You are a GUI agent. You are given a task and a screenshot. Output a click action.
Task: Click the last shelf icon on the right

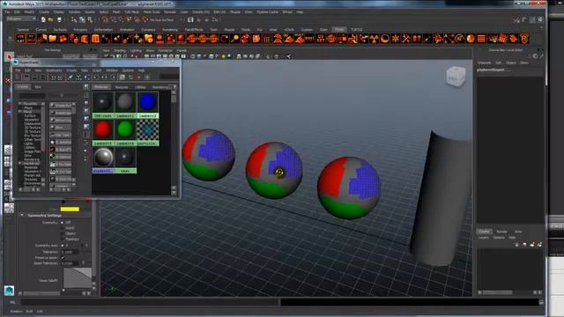pyautogui.click(x=524, y=39)
